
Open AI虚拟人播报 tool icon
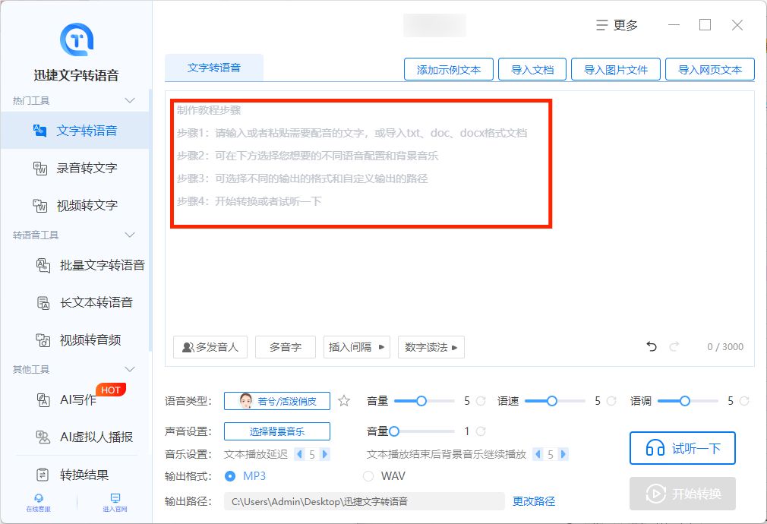pyautogui.click(x=43, y=437)
